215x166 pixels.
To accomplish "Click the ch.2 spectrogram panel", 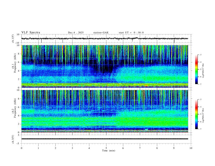I will [x=105, y=111].
